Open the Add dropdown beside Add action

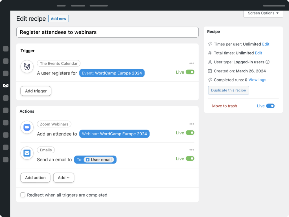pyautogui.click(x=64, y=178)
